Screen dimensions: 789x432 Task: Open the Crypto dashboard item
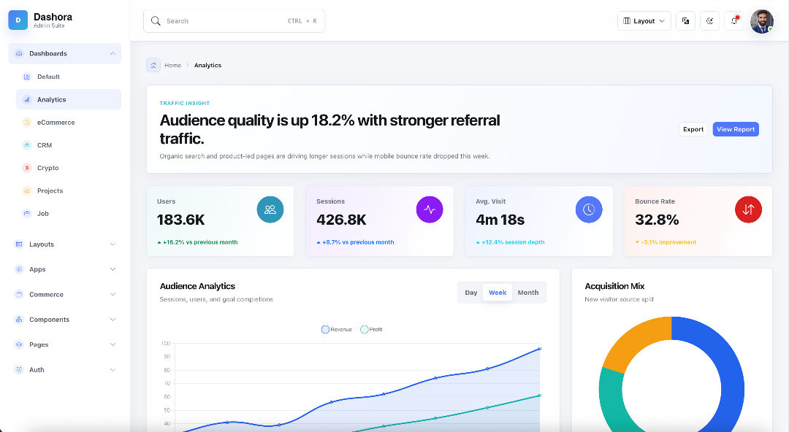point(69,168)
